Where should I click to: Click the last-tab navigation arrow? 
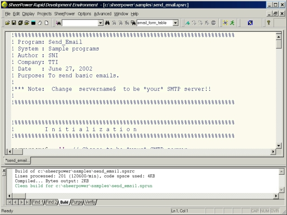(27, 202)
